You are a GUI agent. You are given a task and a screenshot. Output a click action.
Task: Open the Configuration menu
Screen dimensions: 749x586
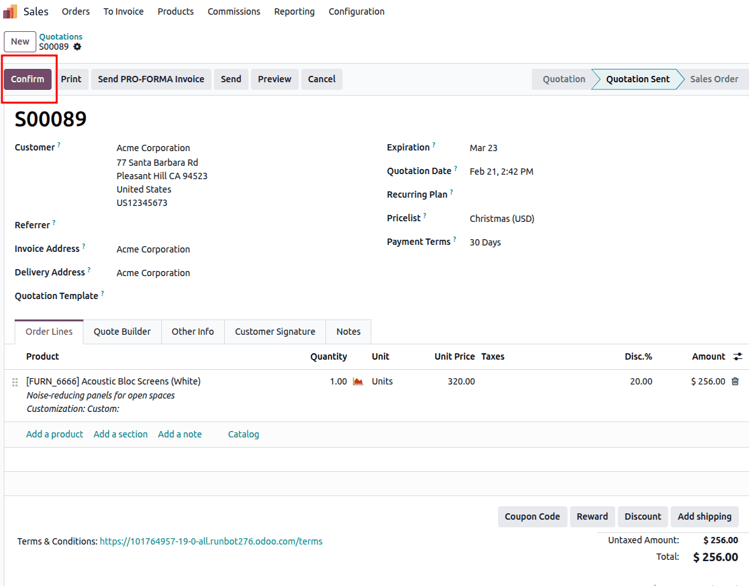[x=357, y=11]
